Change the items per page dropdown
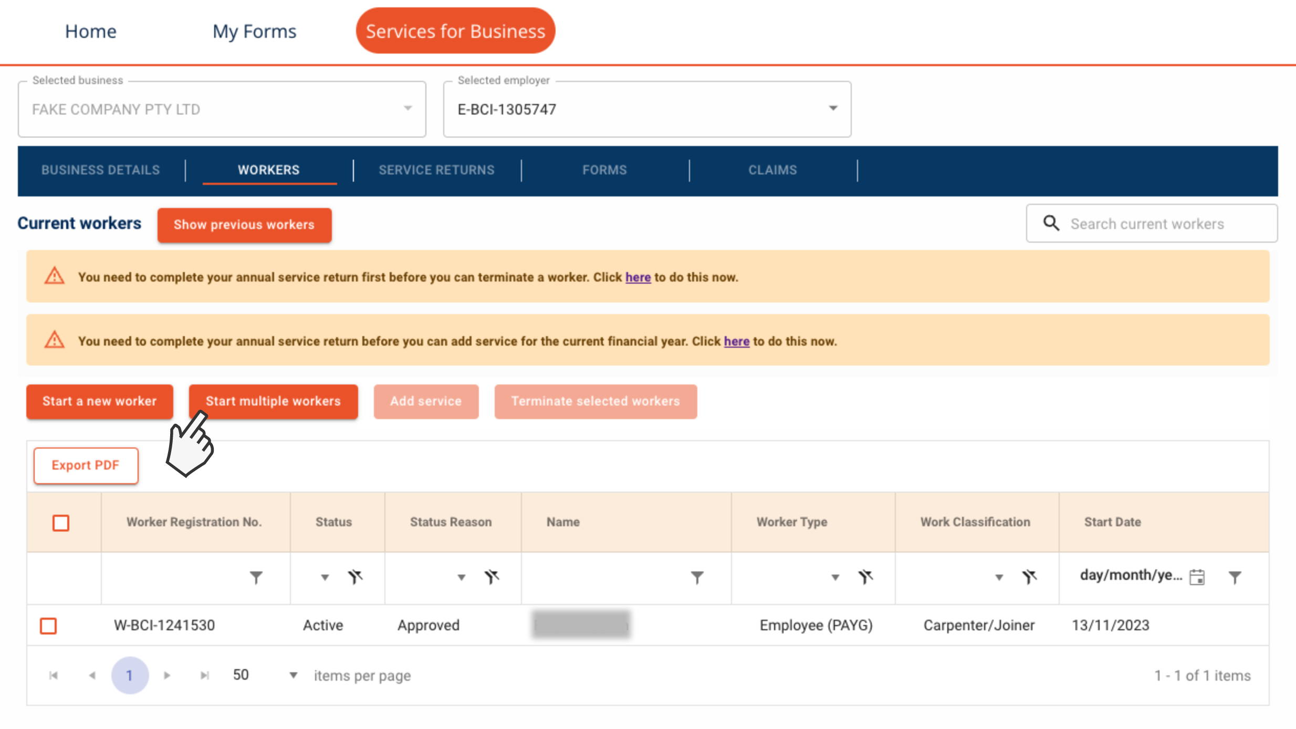1296x729 pixels. [293, 675]
